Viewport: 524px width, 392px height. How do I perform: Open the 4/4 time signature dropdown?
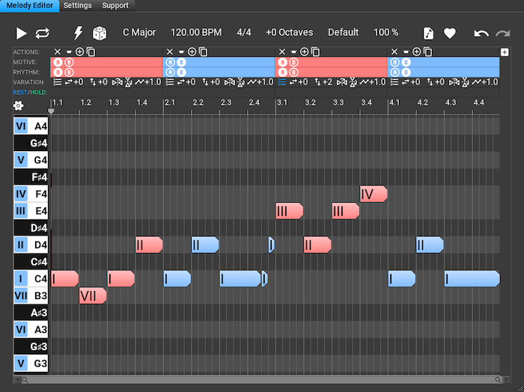tap(245, 33)
